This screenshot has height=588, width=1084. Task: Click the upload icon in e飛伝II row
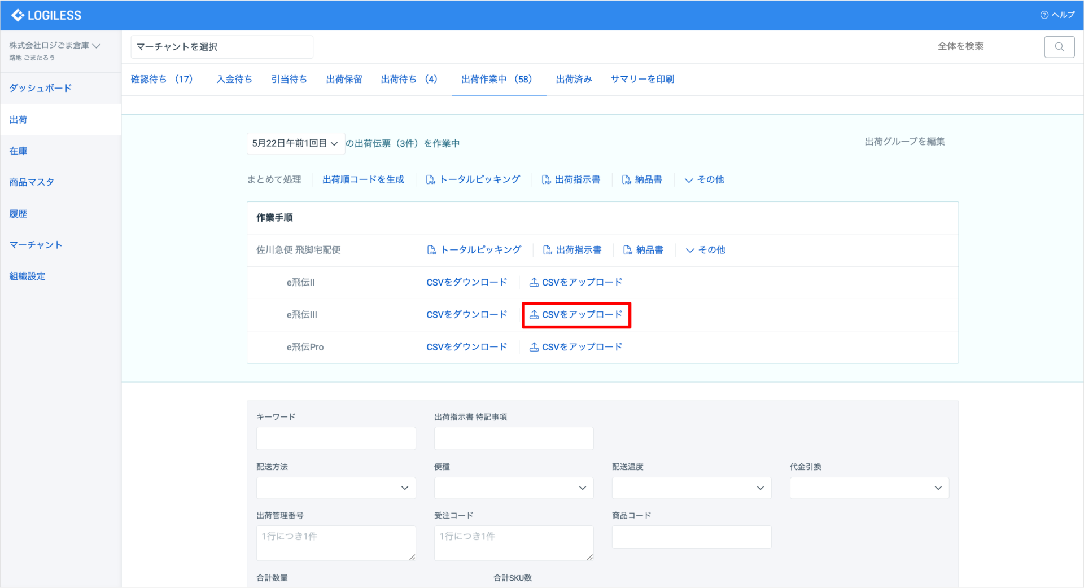(x=534, y=282)
